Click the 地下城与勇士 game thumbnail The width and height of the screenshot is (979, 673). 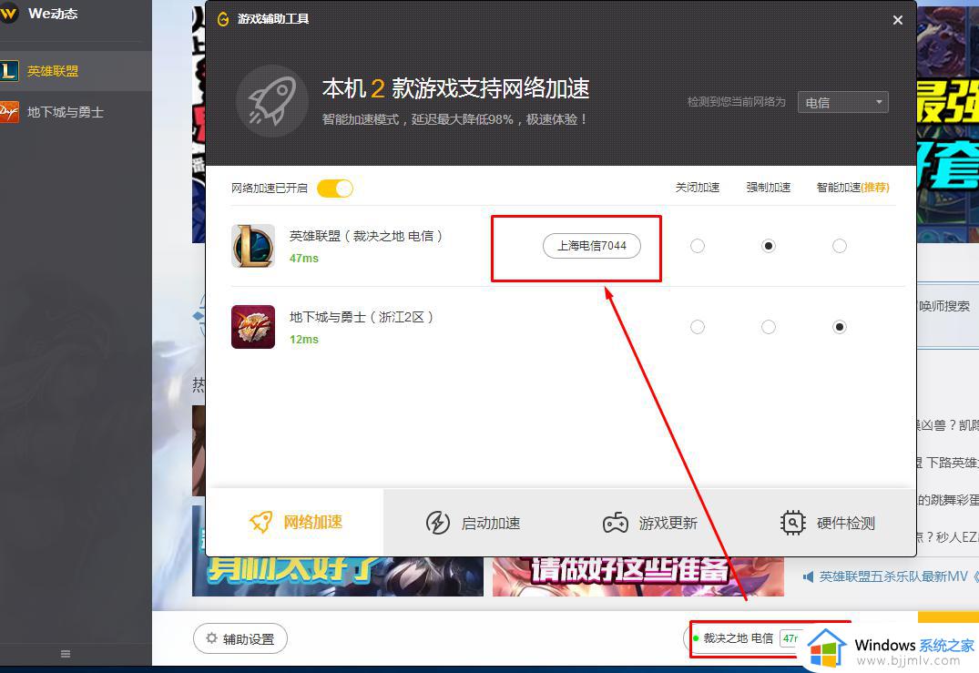click(x=252, y=326)
